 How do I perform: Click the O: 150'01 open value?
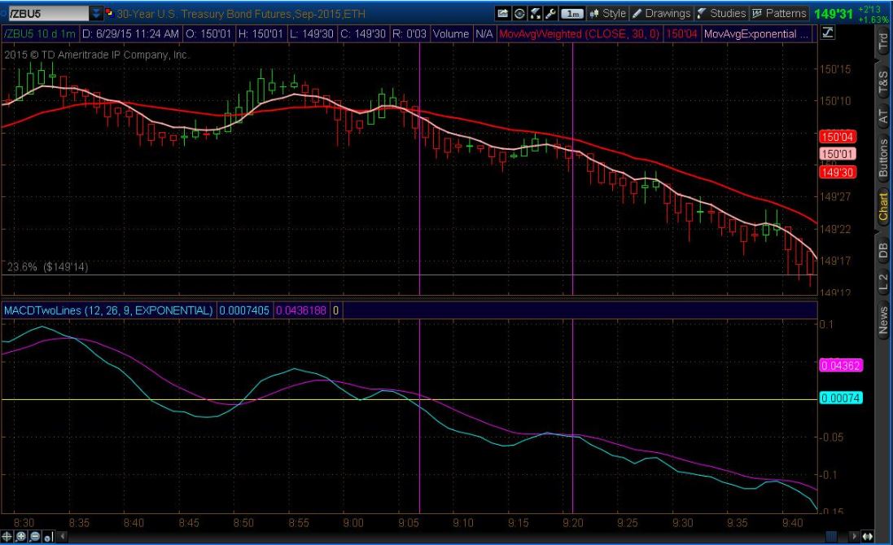click(x=208, y=33)
